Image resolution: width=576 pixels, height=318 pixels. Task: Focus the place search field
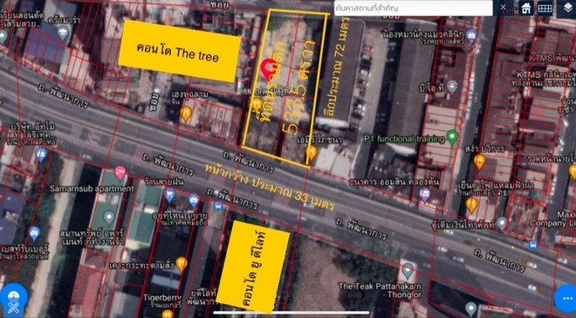coord(414,8)
